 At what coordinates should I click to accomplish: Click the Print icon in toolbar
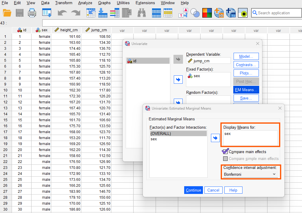click(x=32, y=13)
